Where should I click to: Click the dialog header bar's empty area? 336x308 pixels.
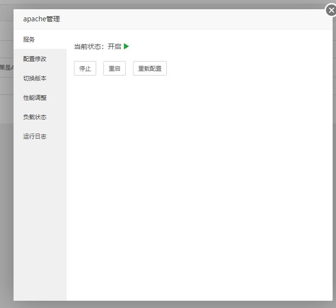(193, 19)
